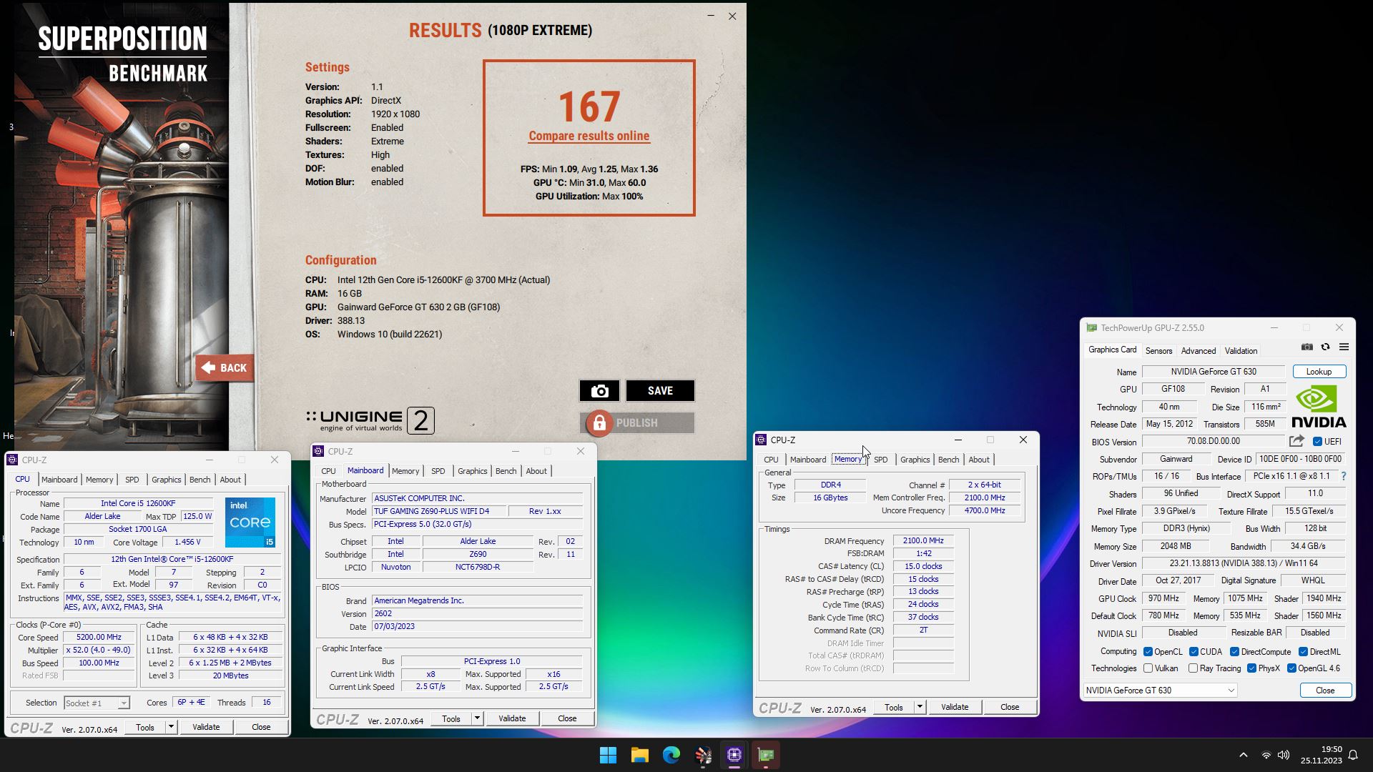1373x772 pixels.
Task: Open the Superposition taskbar icon
Action: click(x=703, y=755)
